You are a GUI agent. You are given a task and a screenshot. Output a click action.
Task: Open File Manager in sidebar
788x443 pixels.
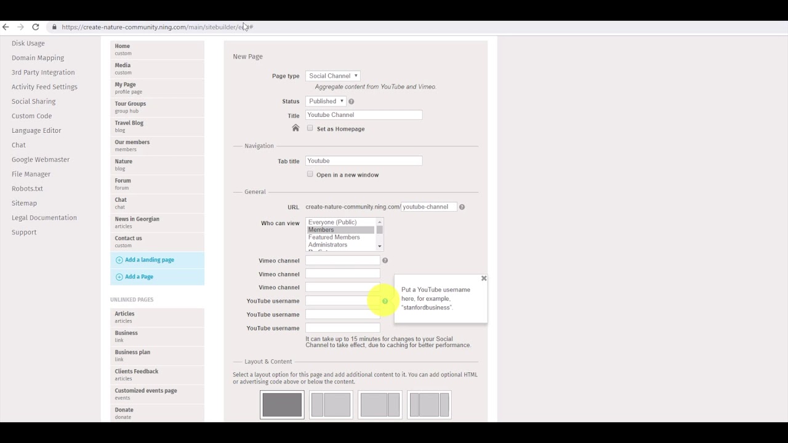[x=31, y=174]
